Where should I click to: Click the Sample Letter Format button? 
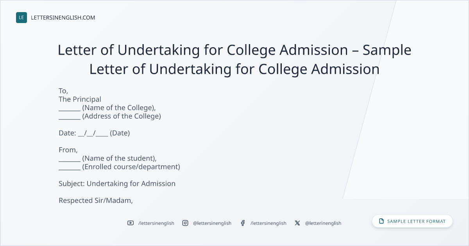pyautogui.click(x=412, y=221)
